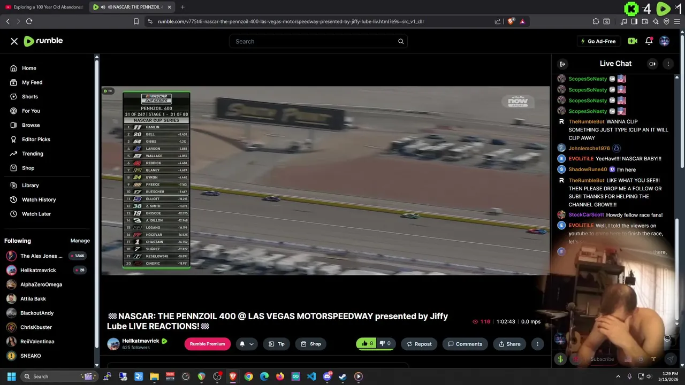Click Manage next to Following
Viewport: 685px width, 385px height.
coord(80,241)
